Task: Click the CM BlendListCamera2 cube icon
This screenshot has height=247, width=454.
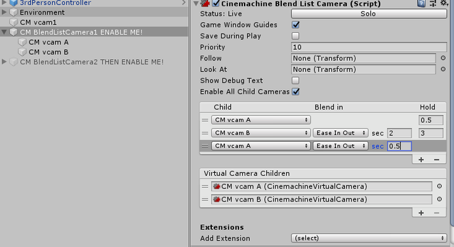Action: click(x=13, y=62)
